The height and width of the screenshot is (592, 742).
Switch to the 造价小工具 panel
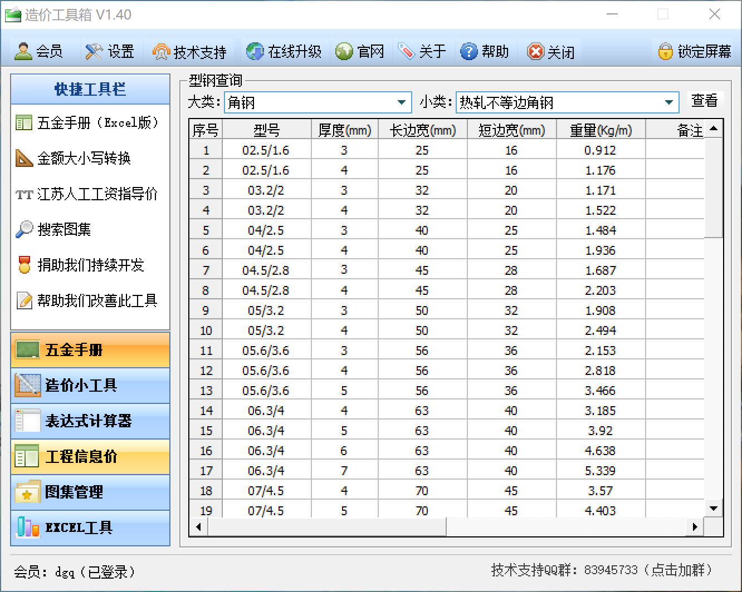click(x=90, y=385)
